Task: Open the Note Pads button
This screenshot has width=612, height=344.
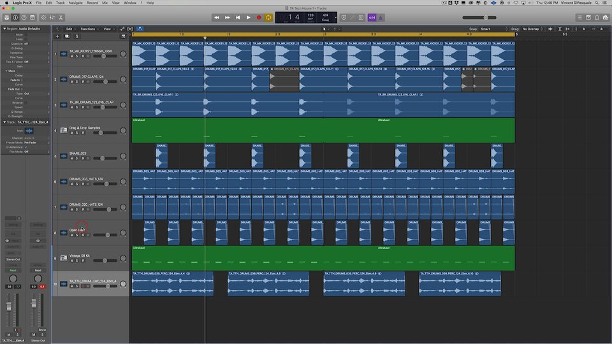Action: [x=588, y=18]
